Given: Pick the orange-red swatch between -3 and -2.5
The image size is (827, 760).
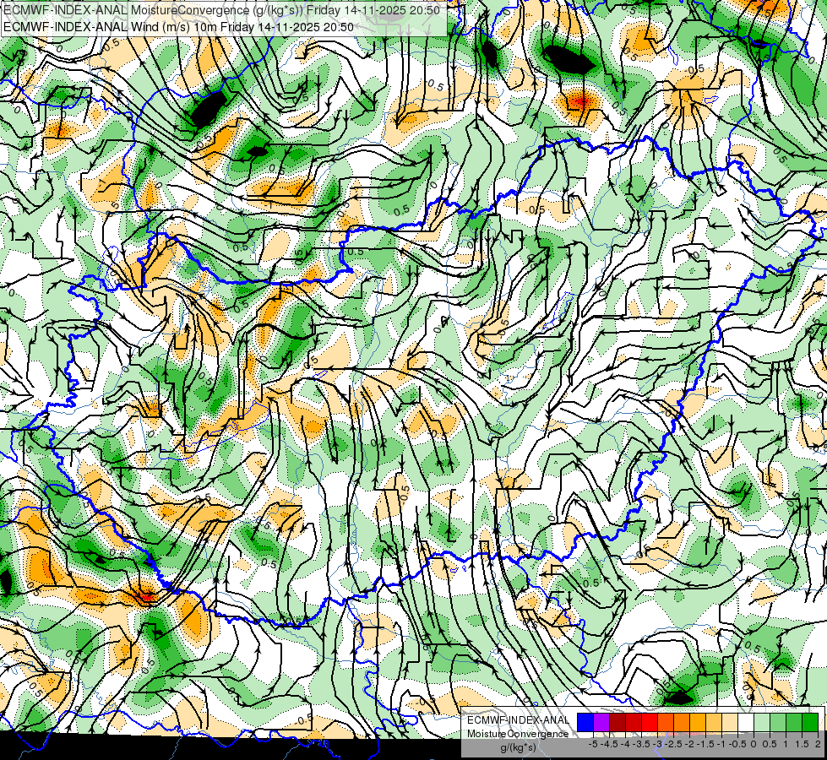Looking at the screenshot, I should pyautogui.click(x=666, y=723).
